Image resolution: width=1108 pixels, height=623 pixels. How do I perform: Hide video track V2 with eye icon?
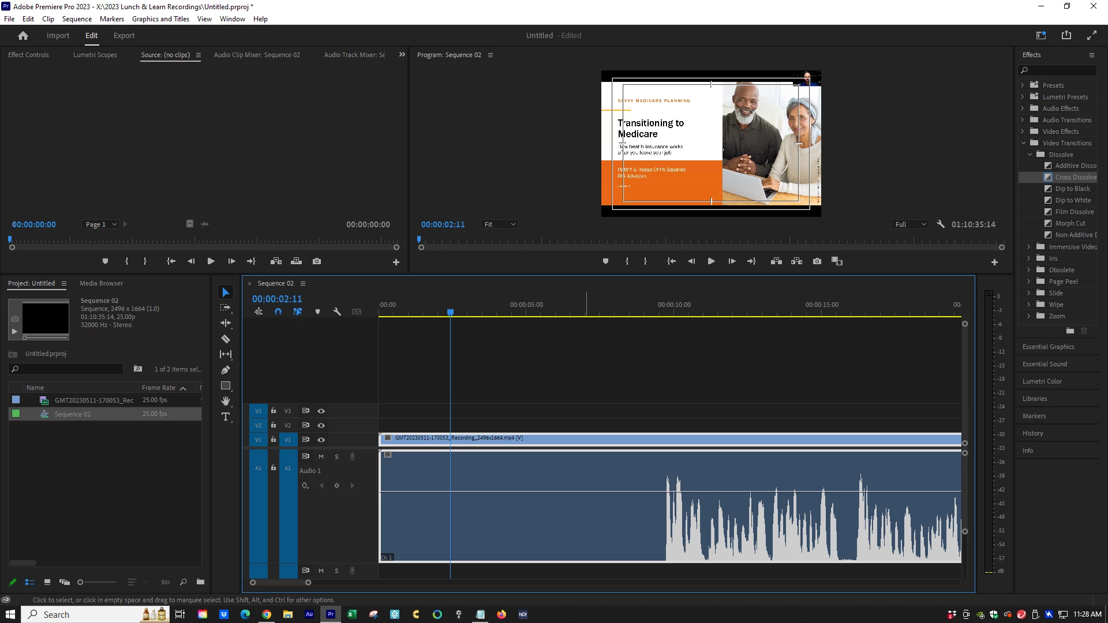pos(321,426)
